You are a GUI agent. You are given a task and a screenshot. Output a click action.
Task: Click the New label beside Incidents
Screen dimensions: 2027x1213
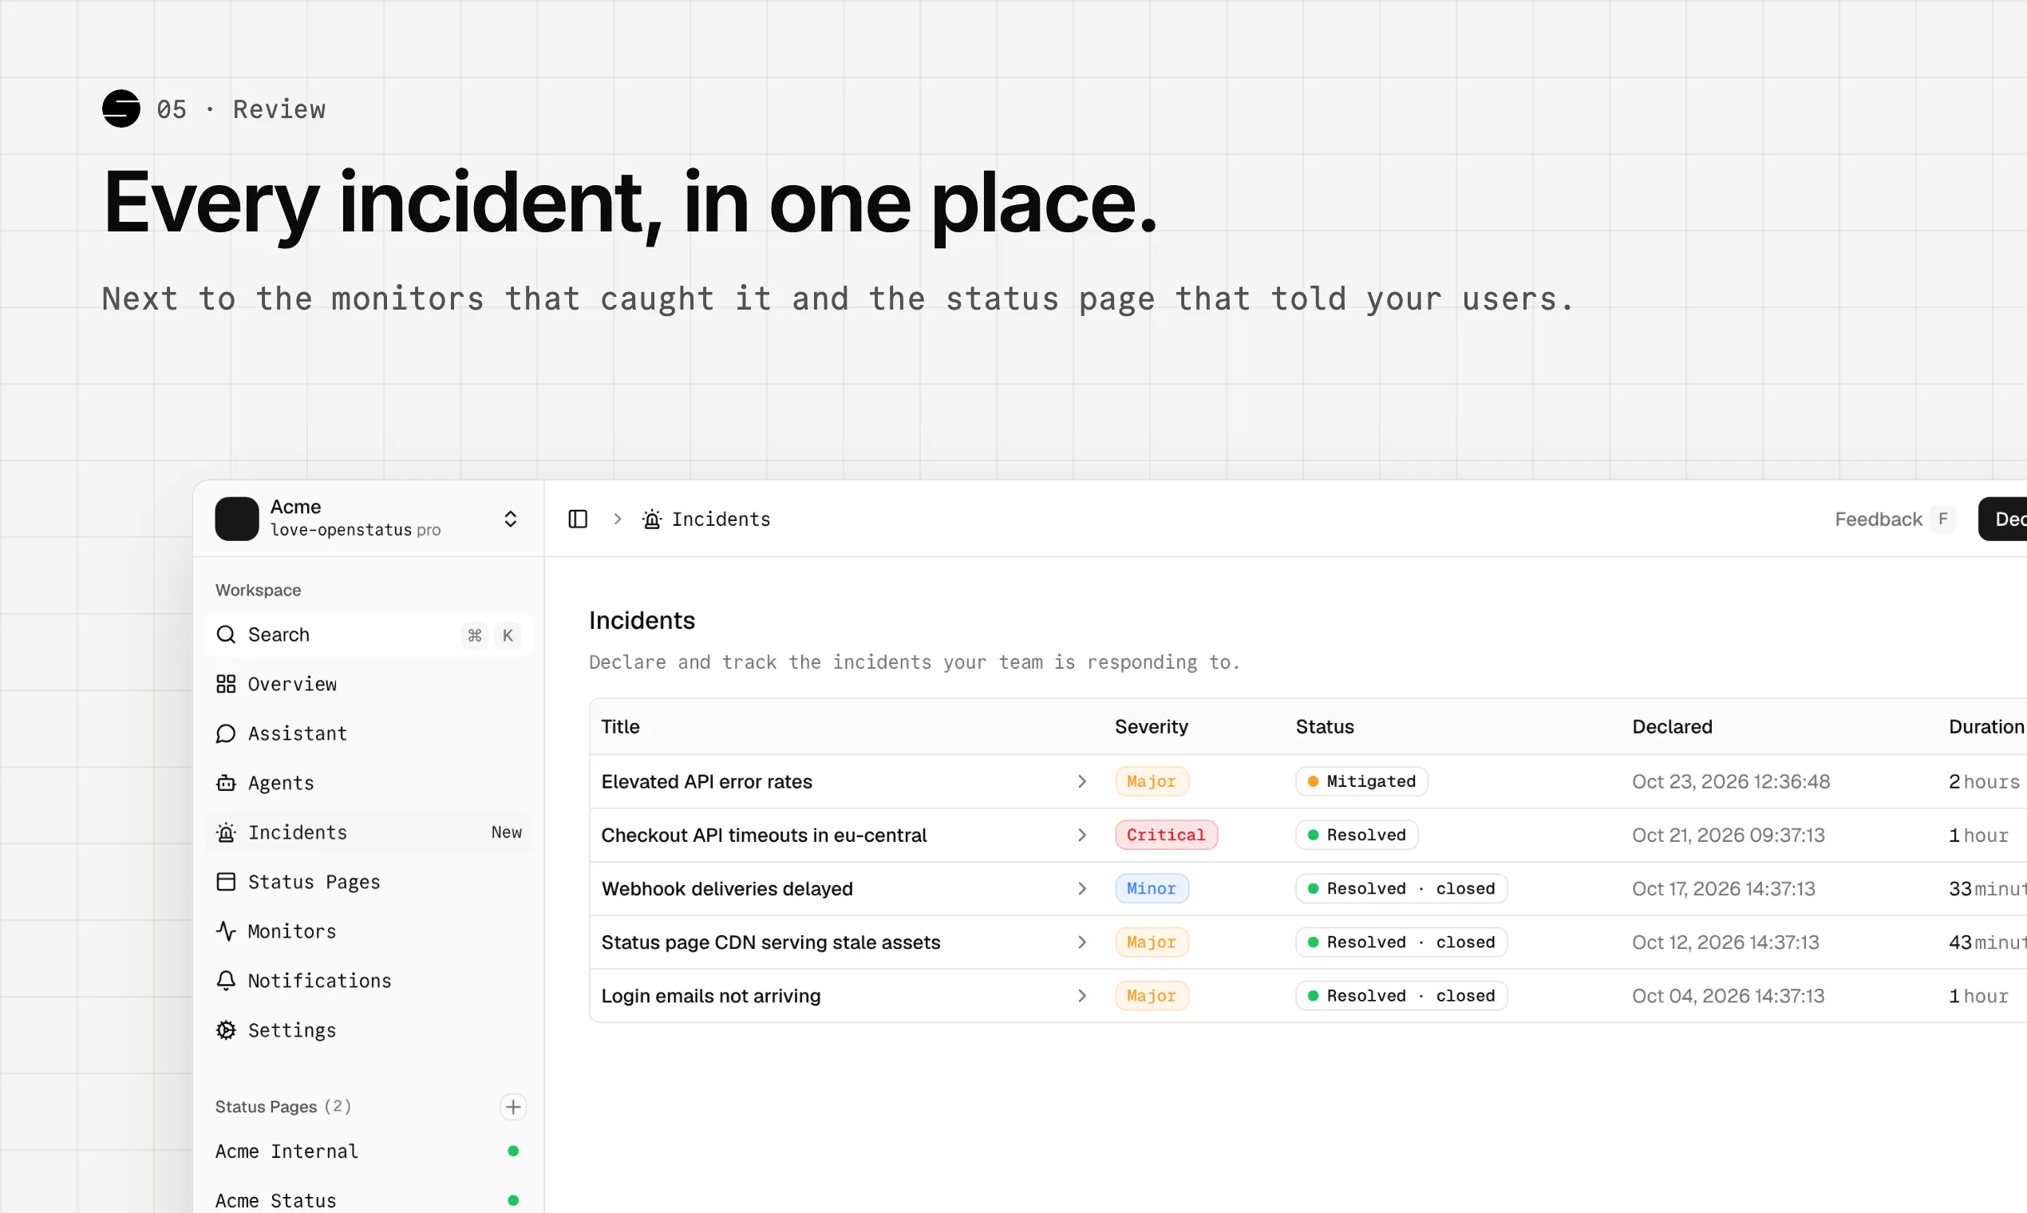(x=507, y=832)
